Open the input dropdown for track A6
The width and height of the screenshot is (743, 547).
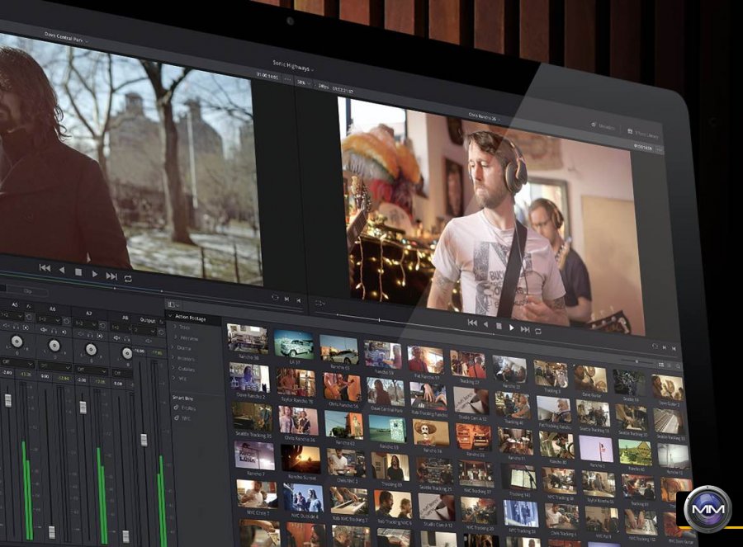48,319
